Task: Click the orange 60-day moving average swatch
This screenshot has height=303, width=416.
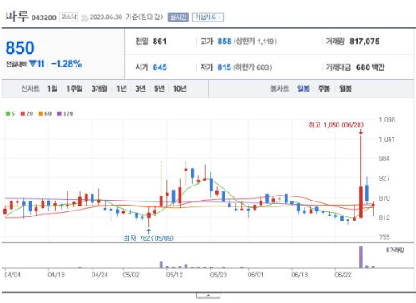Action: (41, 113)
